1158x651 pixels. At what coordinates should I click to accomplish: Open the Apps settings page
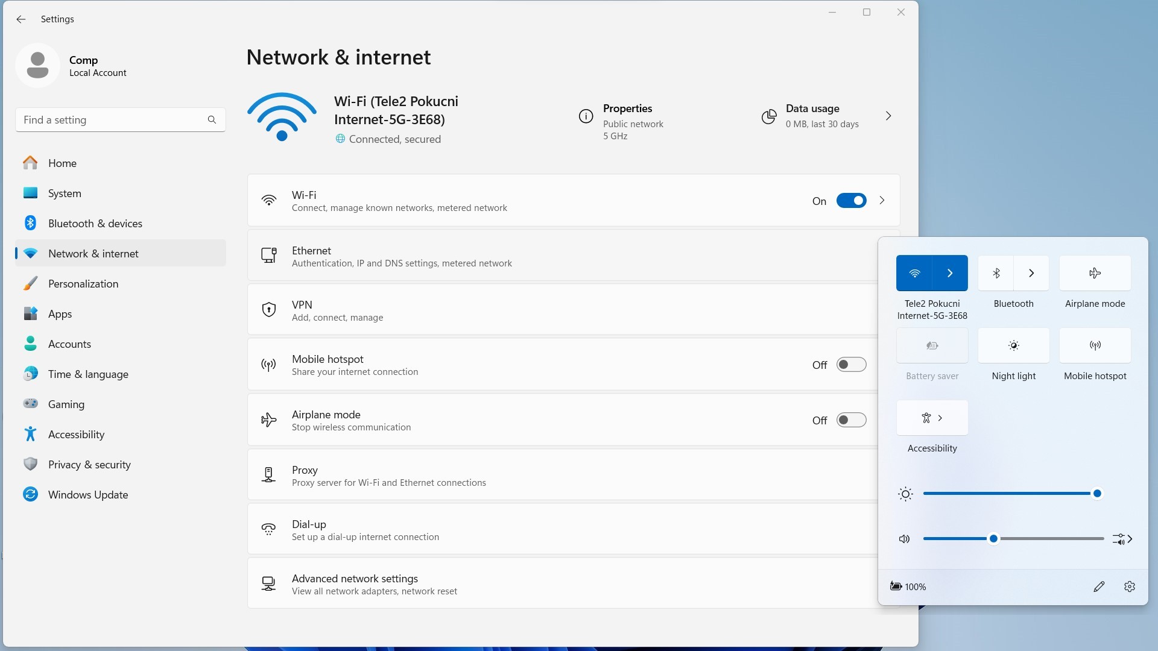click(121, 313)
